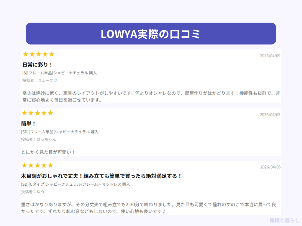
Task: Click the LOWYA実際の口コミ header banner
Action: (x=151, y=34)
